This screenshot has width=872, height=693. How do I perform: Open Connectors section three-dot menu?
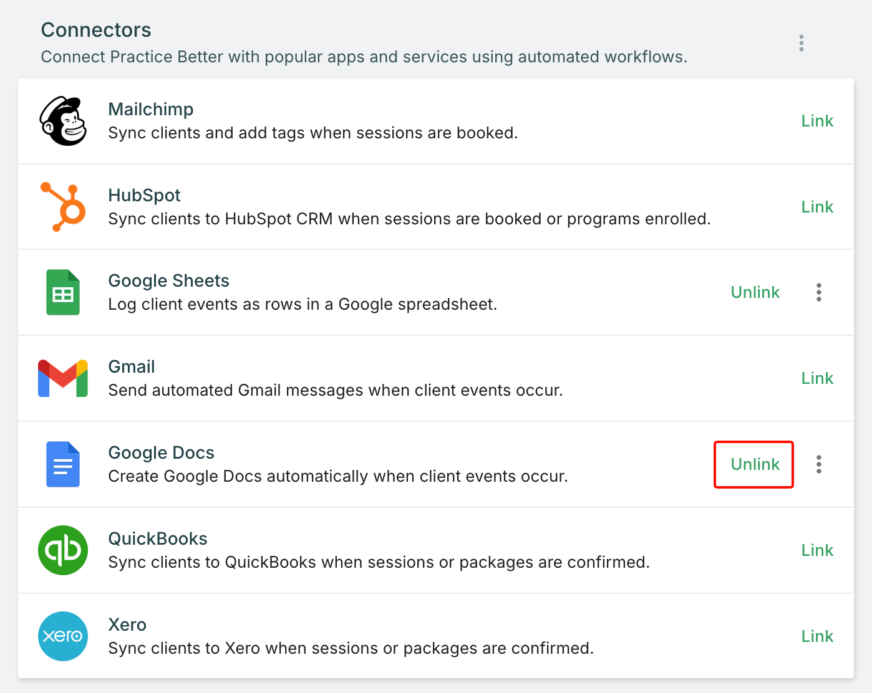pyautogui.click(x=802, y=43)
